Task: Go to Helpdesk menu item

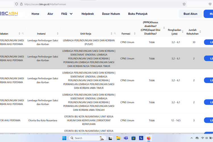Action: click(x=87, y=14)
